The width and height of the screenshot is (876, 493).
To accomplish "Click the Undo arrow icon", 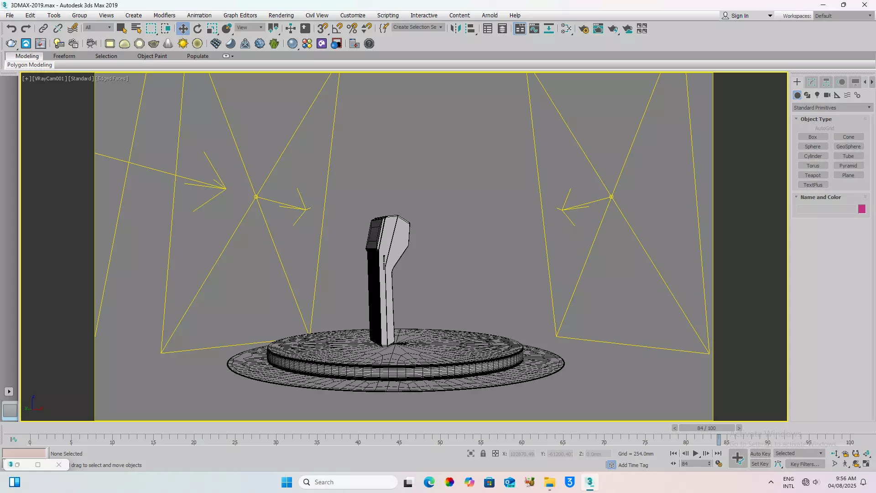I will (x=11, y=29).
